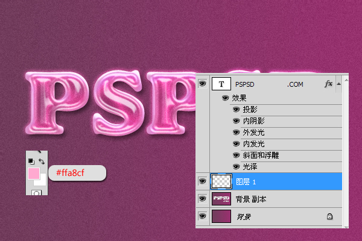Image resolution: width=362 pixels, height=241 pixels.
Task: Open the white background color swatch
Action: tap(42, 181)
